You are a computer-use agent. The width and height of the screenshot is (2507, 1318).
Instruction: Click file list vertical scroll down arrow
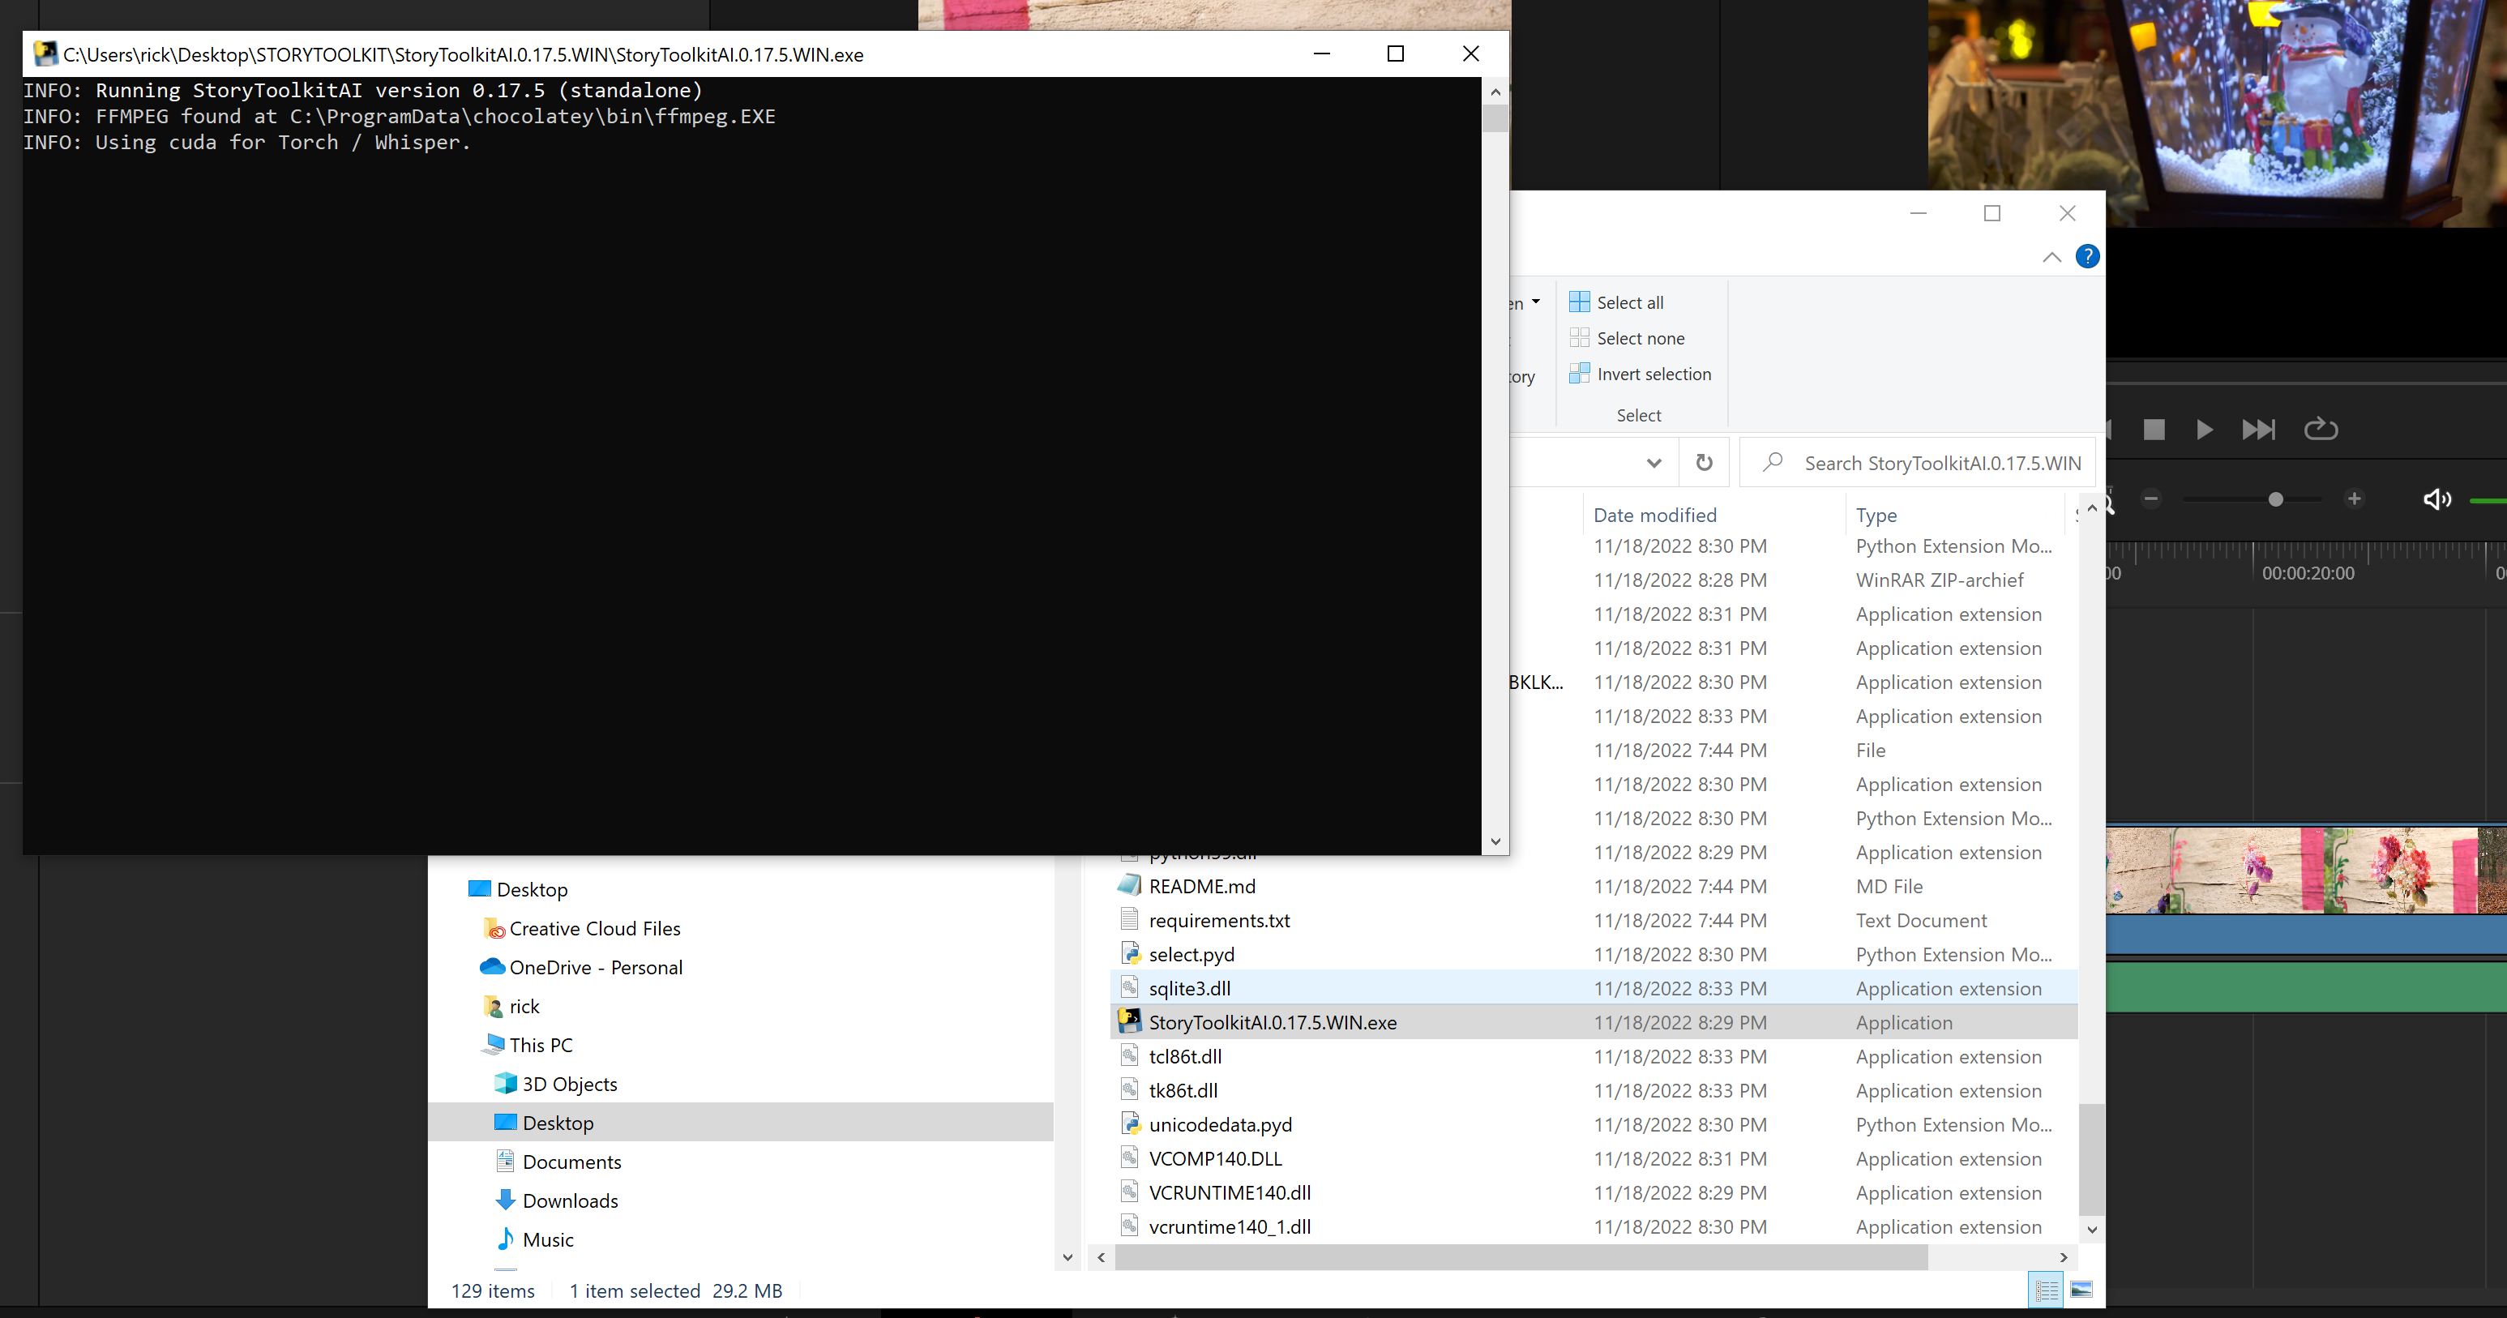coord(2091,1230)
